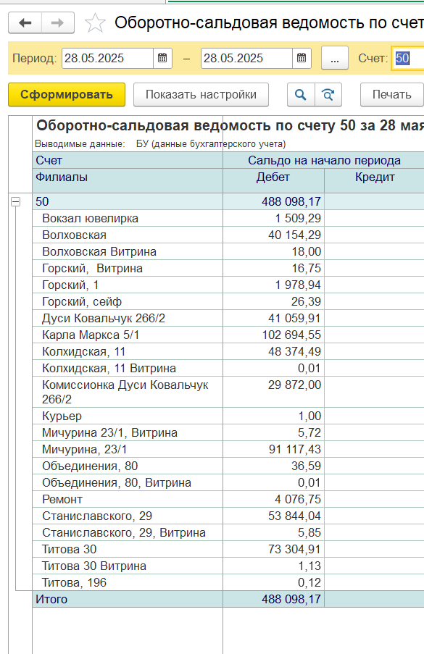Click debit value 4 076,75
This screenshot has height=654, width=424.
[298, 499]
